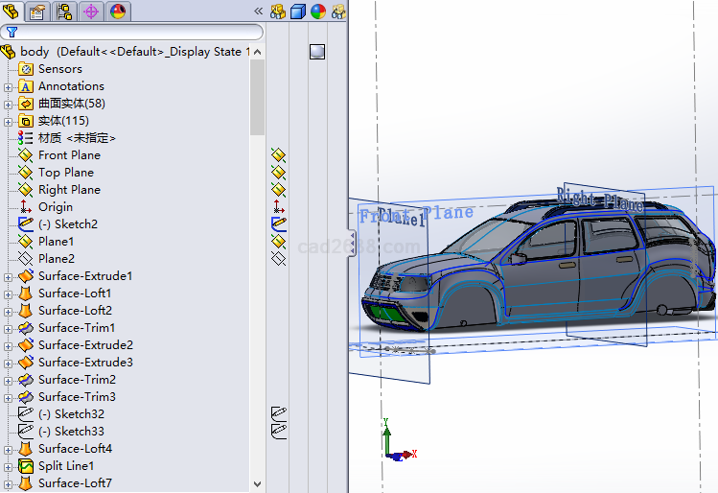
Task: Expand the Annotations node
Action: pos(9,86)
